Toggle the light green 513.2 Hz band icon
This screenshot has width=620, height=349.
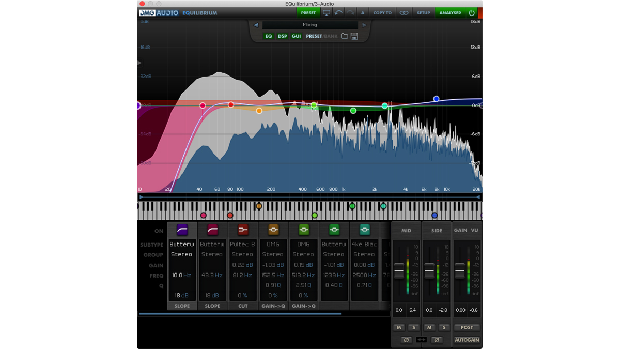(x=304, y=230)
